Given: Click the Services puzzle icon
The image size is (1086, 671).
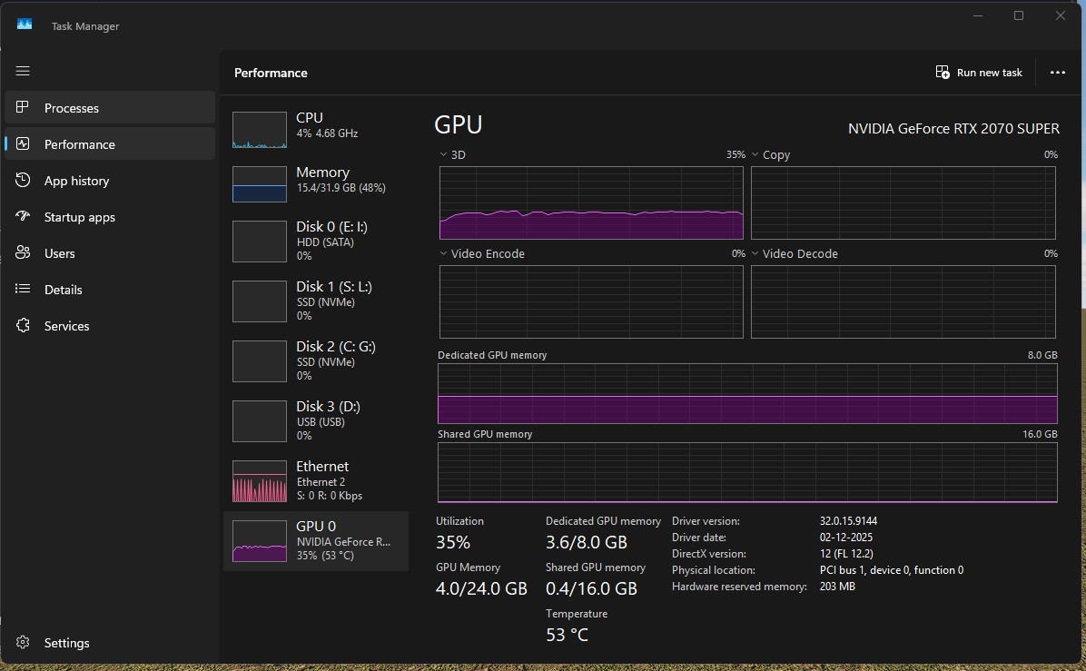Looking at the screenshot, I should click(x=24, y=326).
